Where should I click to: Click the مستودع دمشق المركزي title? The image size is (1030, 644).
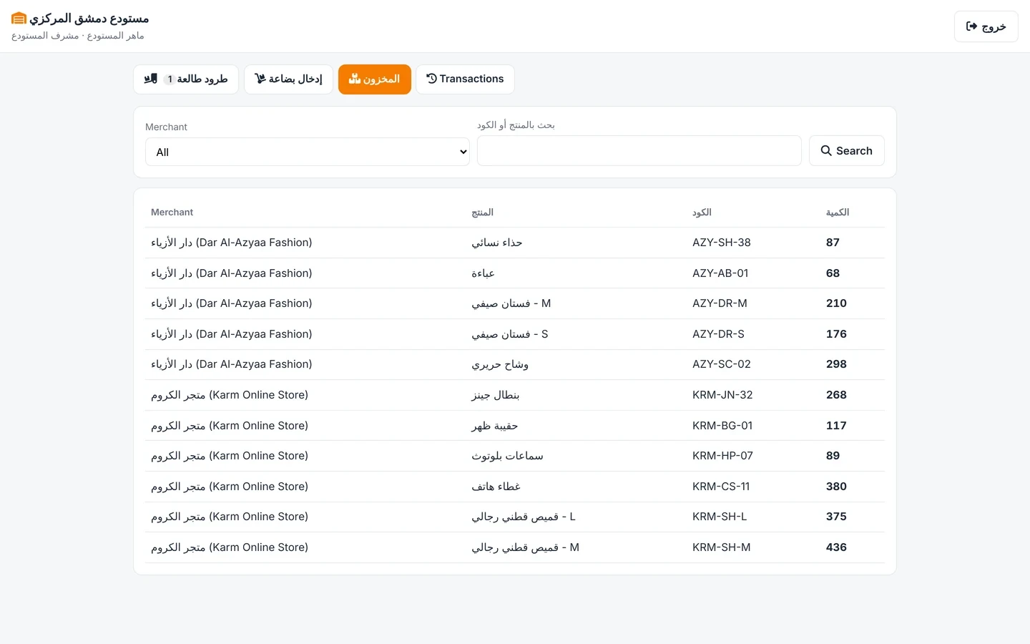click(89, 19)
